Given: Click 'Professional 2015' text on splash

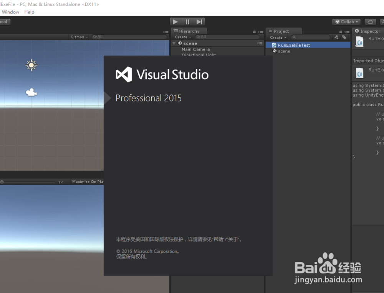Looking at the screenshot, I should [148, 98].
